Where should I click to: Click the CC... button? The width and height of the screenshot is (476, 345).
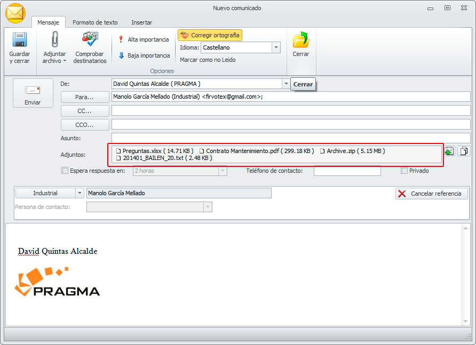click(85, 111)
